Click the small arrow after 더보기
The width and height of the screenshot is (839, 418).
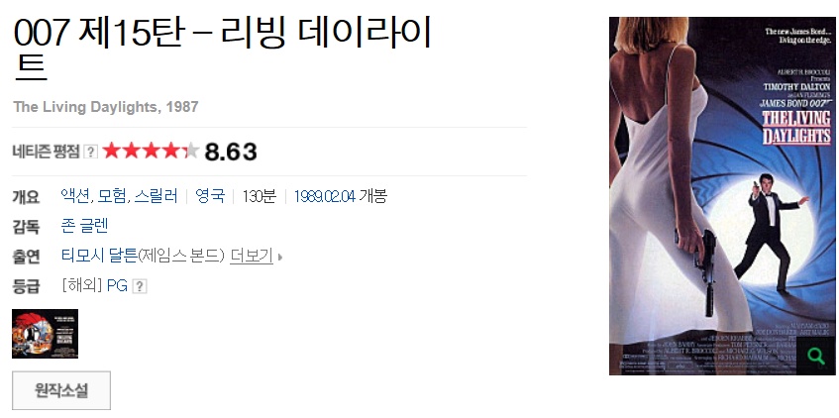point(280,258)
